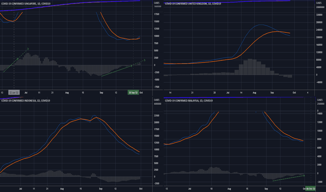
Task: Click the COVID-19 Confirmed United Kingdom chart title
Action: (x=193, y=4)
